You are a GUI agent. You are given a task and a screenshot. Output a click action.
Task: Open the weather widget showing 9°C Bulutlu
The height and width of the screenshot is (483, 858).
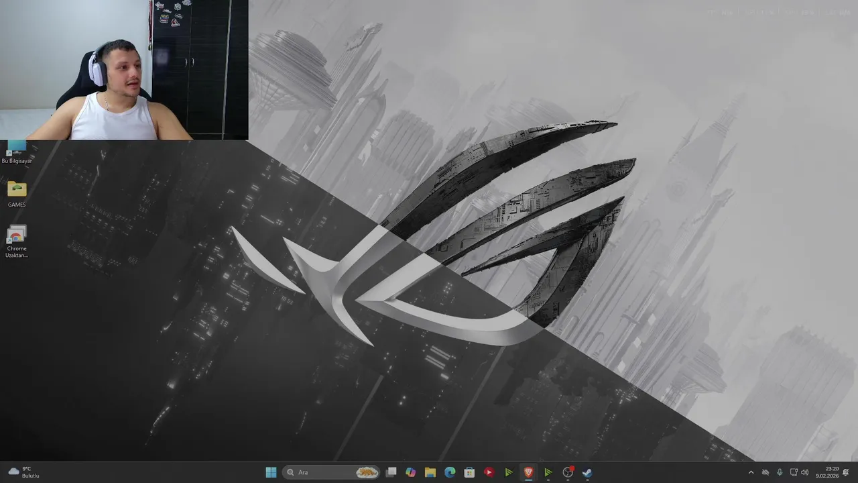click(x=23, y=472)
